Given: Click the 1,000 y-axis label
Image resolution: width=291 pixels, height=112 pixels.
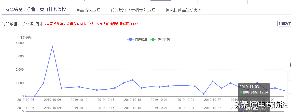Looking at the screenshot, I should (x=20, y=83).
